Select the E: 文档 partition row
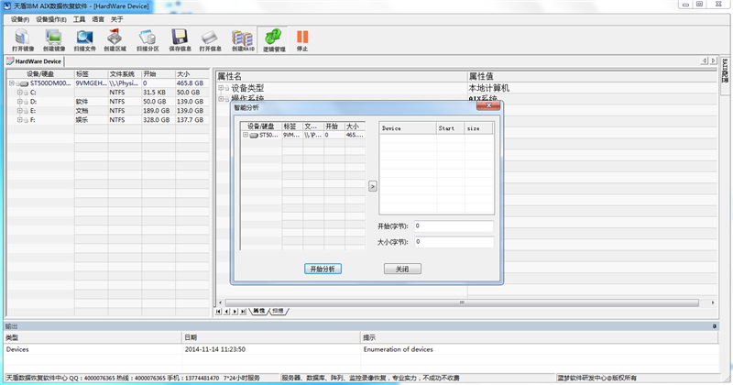Screen dimensions: 733x385 pyautogui.click(x=108, y=111)
